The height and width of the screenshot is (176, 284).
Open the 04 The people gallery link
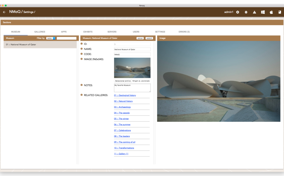tap(122, 113)
